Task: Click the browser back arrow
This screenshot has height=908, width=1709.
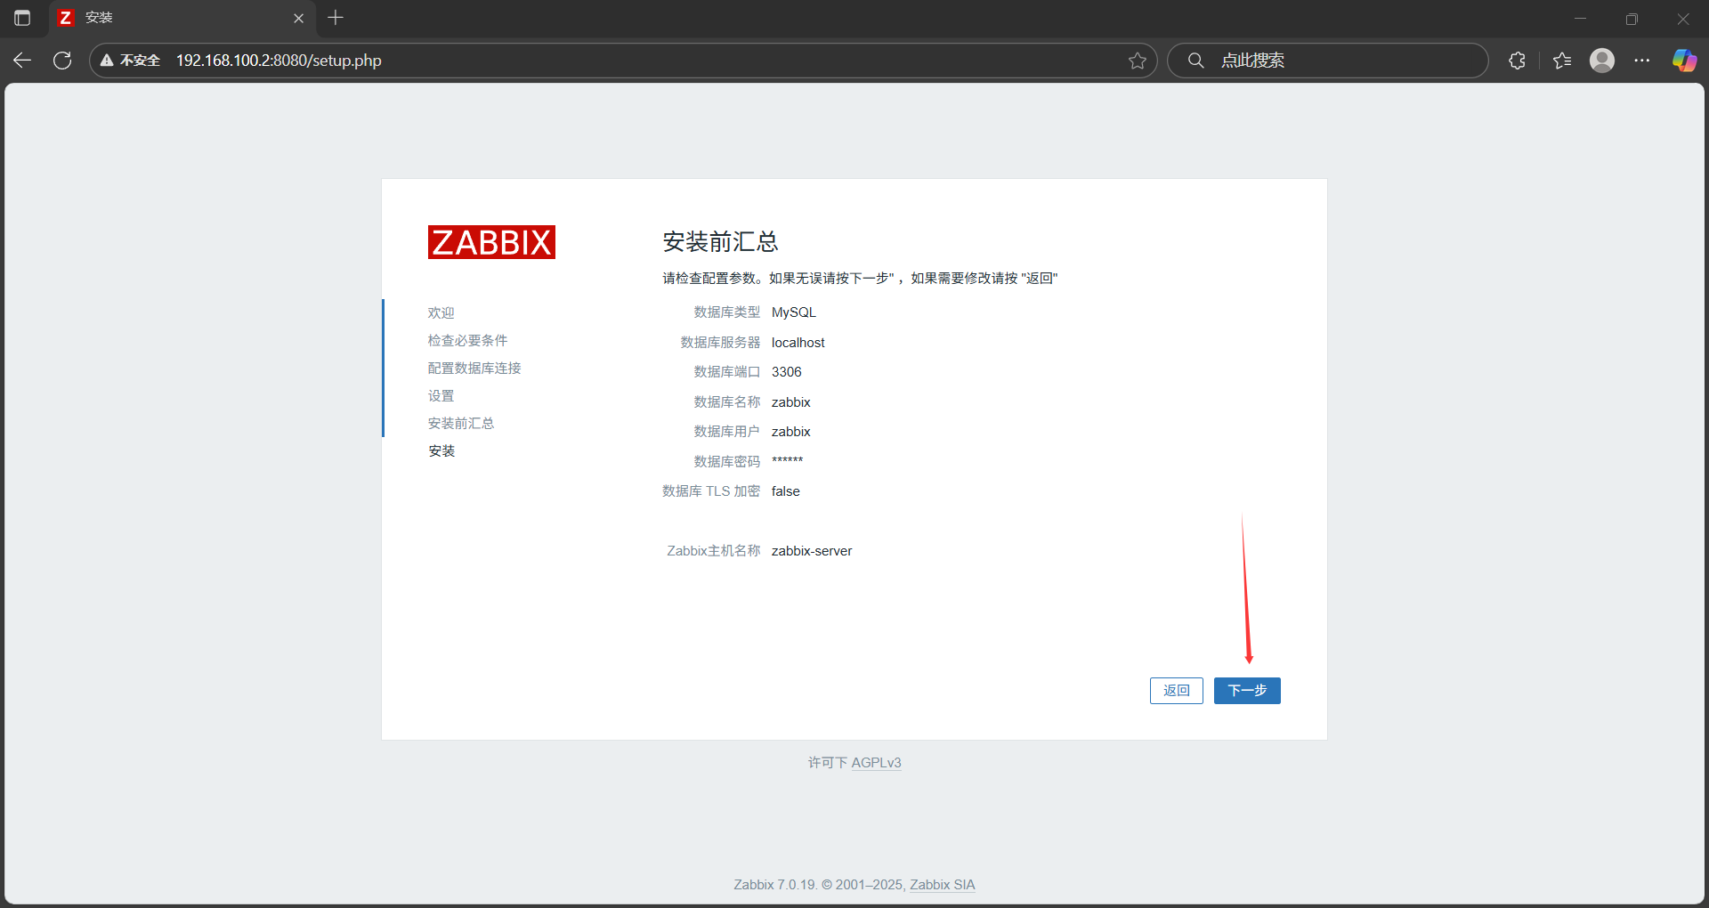Action: point(22,61)
